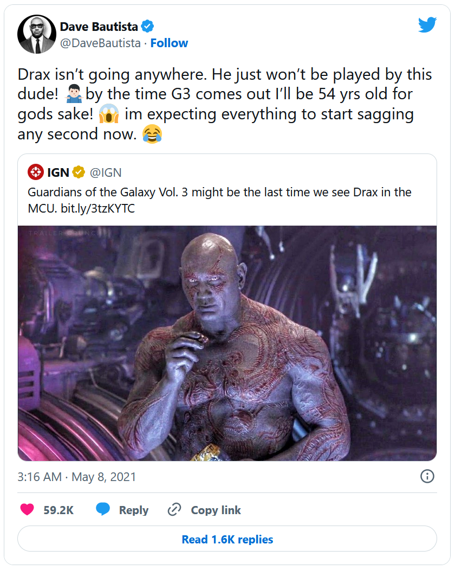This screenshot has width=455, height=570.
Task: Open Dave Bautista's profile avatar
Action: (x=37, y=34)
